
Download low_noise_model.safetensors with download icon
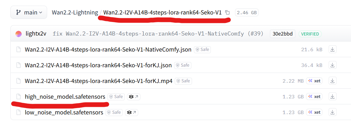pos(332,113)
